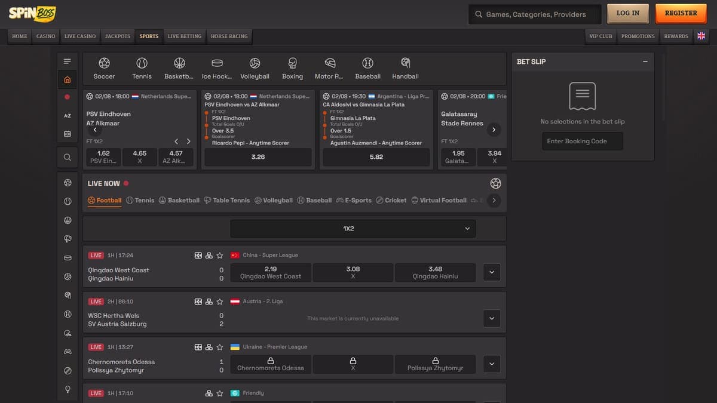Image resolution: width=717 pixels, height=403 pixels.
Task: Click the soccer ball icon beside LIVE NOW
Action: [495, 183]
